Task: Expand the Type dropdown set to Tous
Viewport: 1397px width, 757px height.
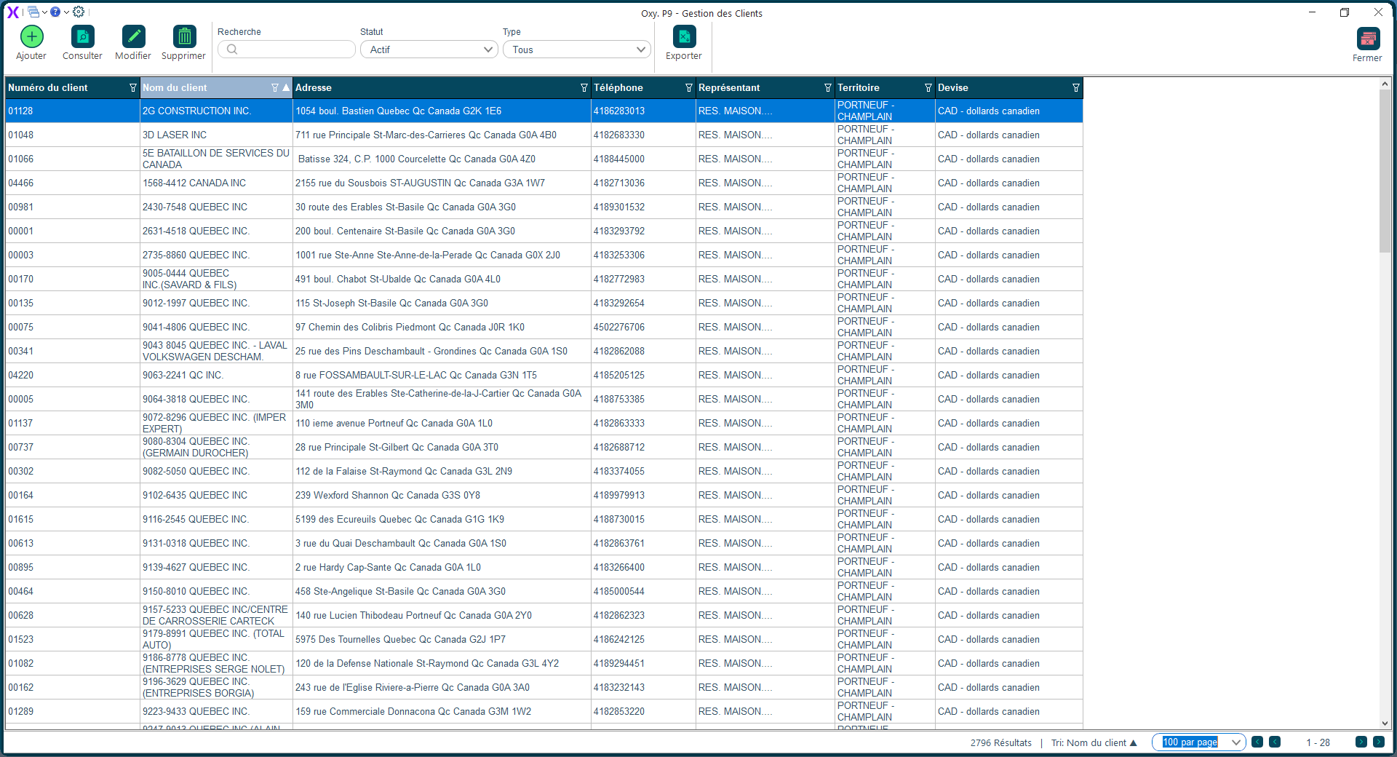Action: 576,49
